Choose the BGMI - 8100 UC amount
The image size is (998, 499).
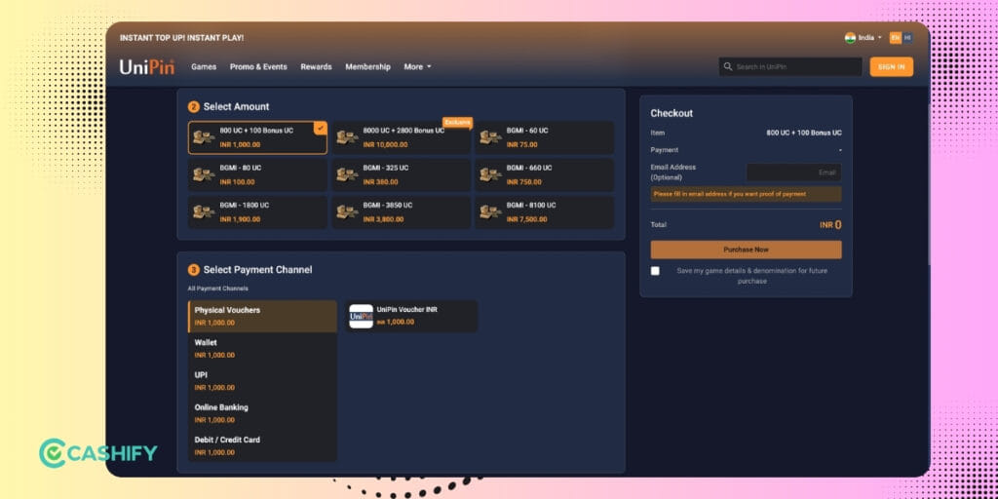(545, 211)
